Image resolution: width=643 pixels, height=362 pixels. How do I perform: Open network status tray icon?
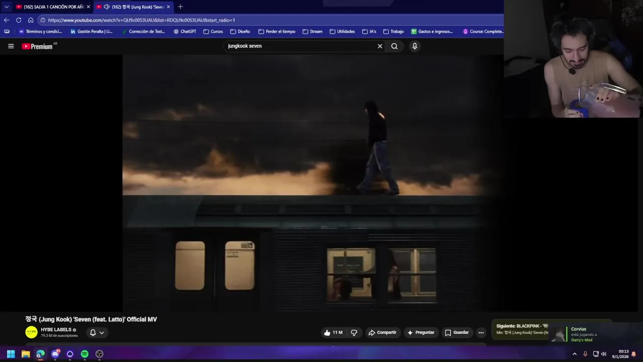pyautogui.click(x=595, y=354)
